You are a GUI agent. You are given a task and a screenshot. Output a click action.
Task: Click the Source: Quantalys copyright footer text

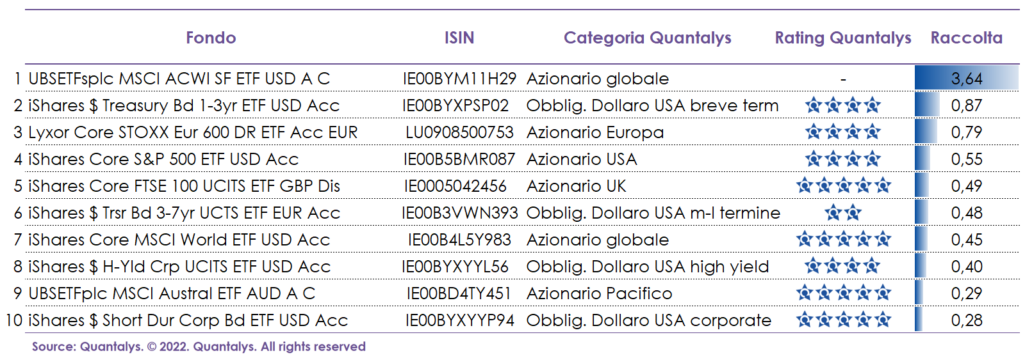pos(199,346)
